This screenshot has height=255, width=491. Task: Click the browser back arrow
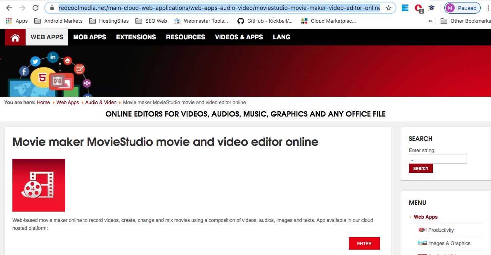[9, 8]
